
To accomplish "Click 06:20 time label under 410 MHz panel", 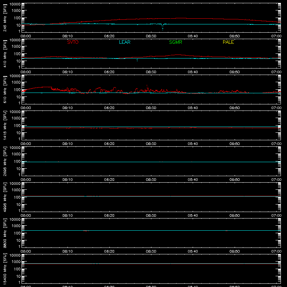I will (x=109, y=72).
